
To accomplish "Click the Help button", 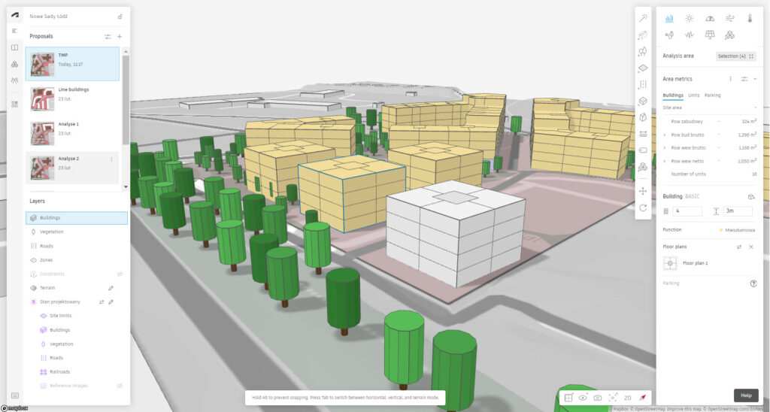I will (745, 395).
